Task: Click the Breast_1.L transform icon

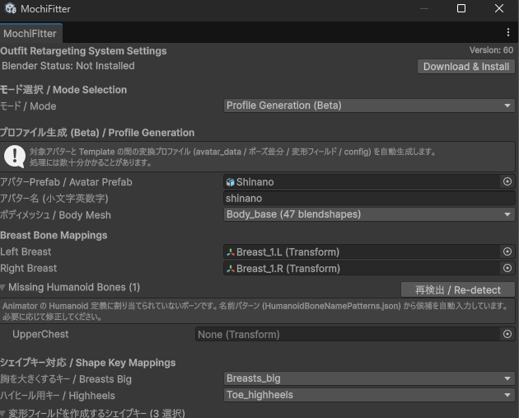Action: coord(231,252)
